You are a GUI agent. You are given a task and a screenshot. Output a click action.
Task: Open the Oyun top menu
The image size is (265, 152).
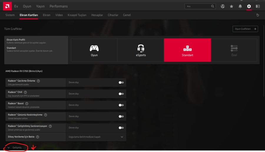27,6
